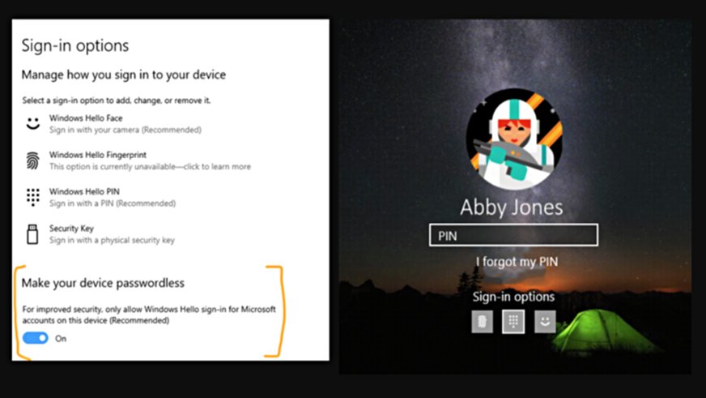Select fingerprint sign-in icon on lock screen
Screen dimensions: 706x398
tap(482, 322)
